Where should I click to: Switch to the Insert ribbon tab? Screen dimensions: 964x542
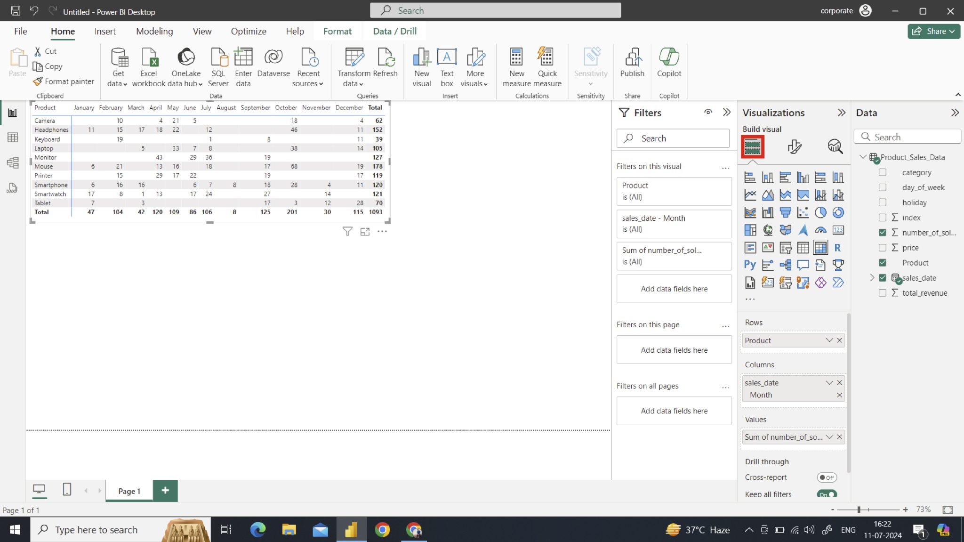[x=105, y=31]
